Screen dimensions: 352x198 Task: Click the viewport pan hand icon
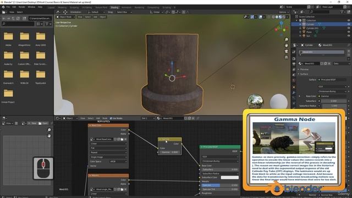pos(287,45)
